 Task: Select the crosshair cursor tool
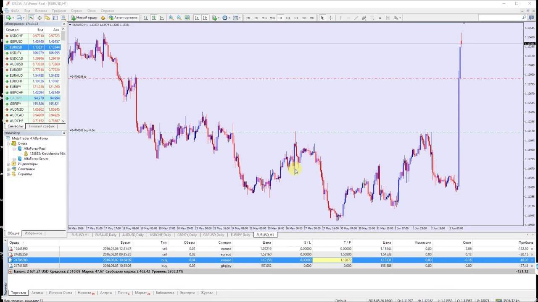click(x=330, y=18)
